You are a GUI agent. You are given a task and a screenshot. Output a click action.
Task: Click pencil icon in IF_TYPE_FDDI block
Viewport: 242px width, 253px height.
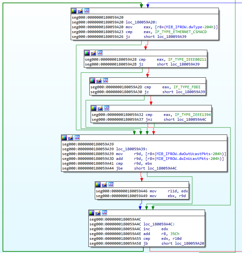tap(99, 81)
